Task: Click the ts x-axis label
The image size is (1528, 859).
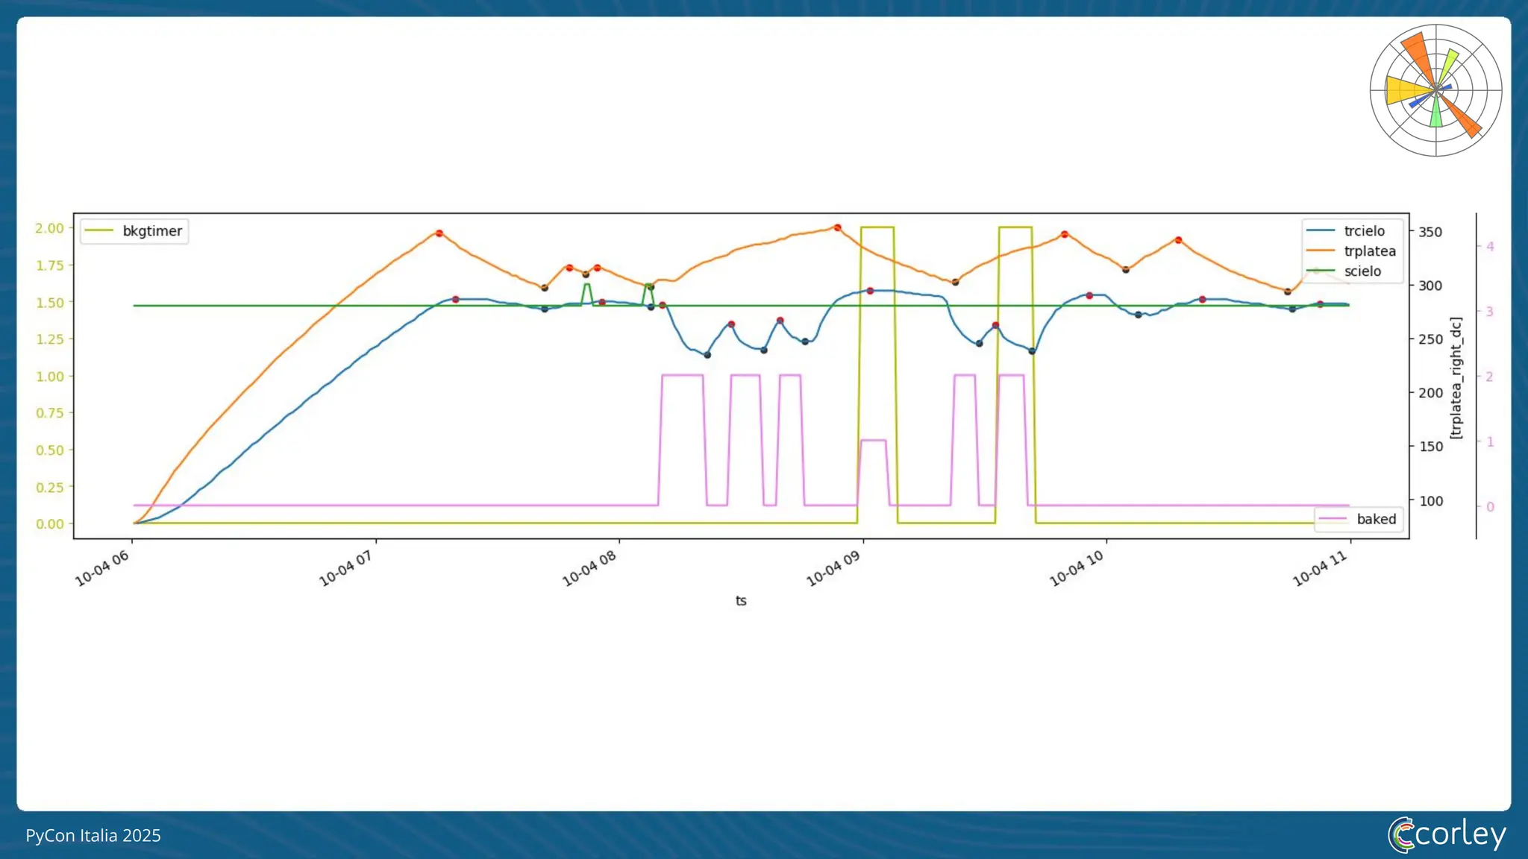Action: click(x=741, y=601)
